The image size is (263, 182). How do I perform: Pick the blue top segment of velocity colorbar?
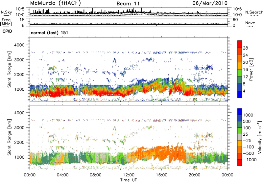(x=240, y=112)
